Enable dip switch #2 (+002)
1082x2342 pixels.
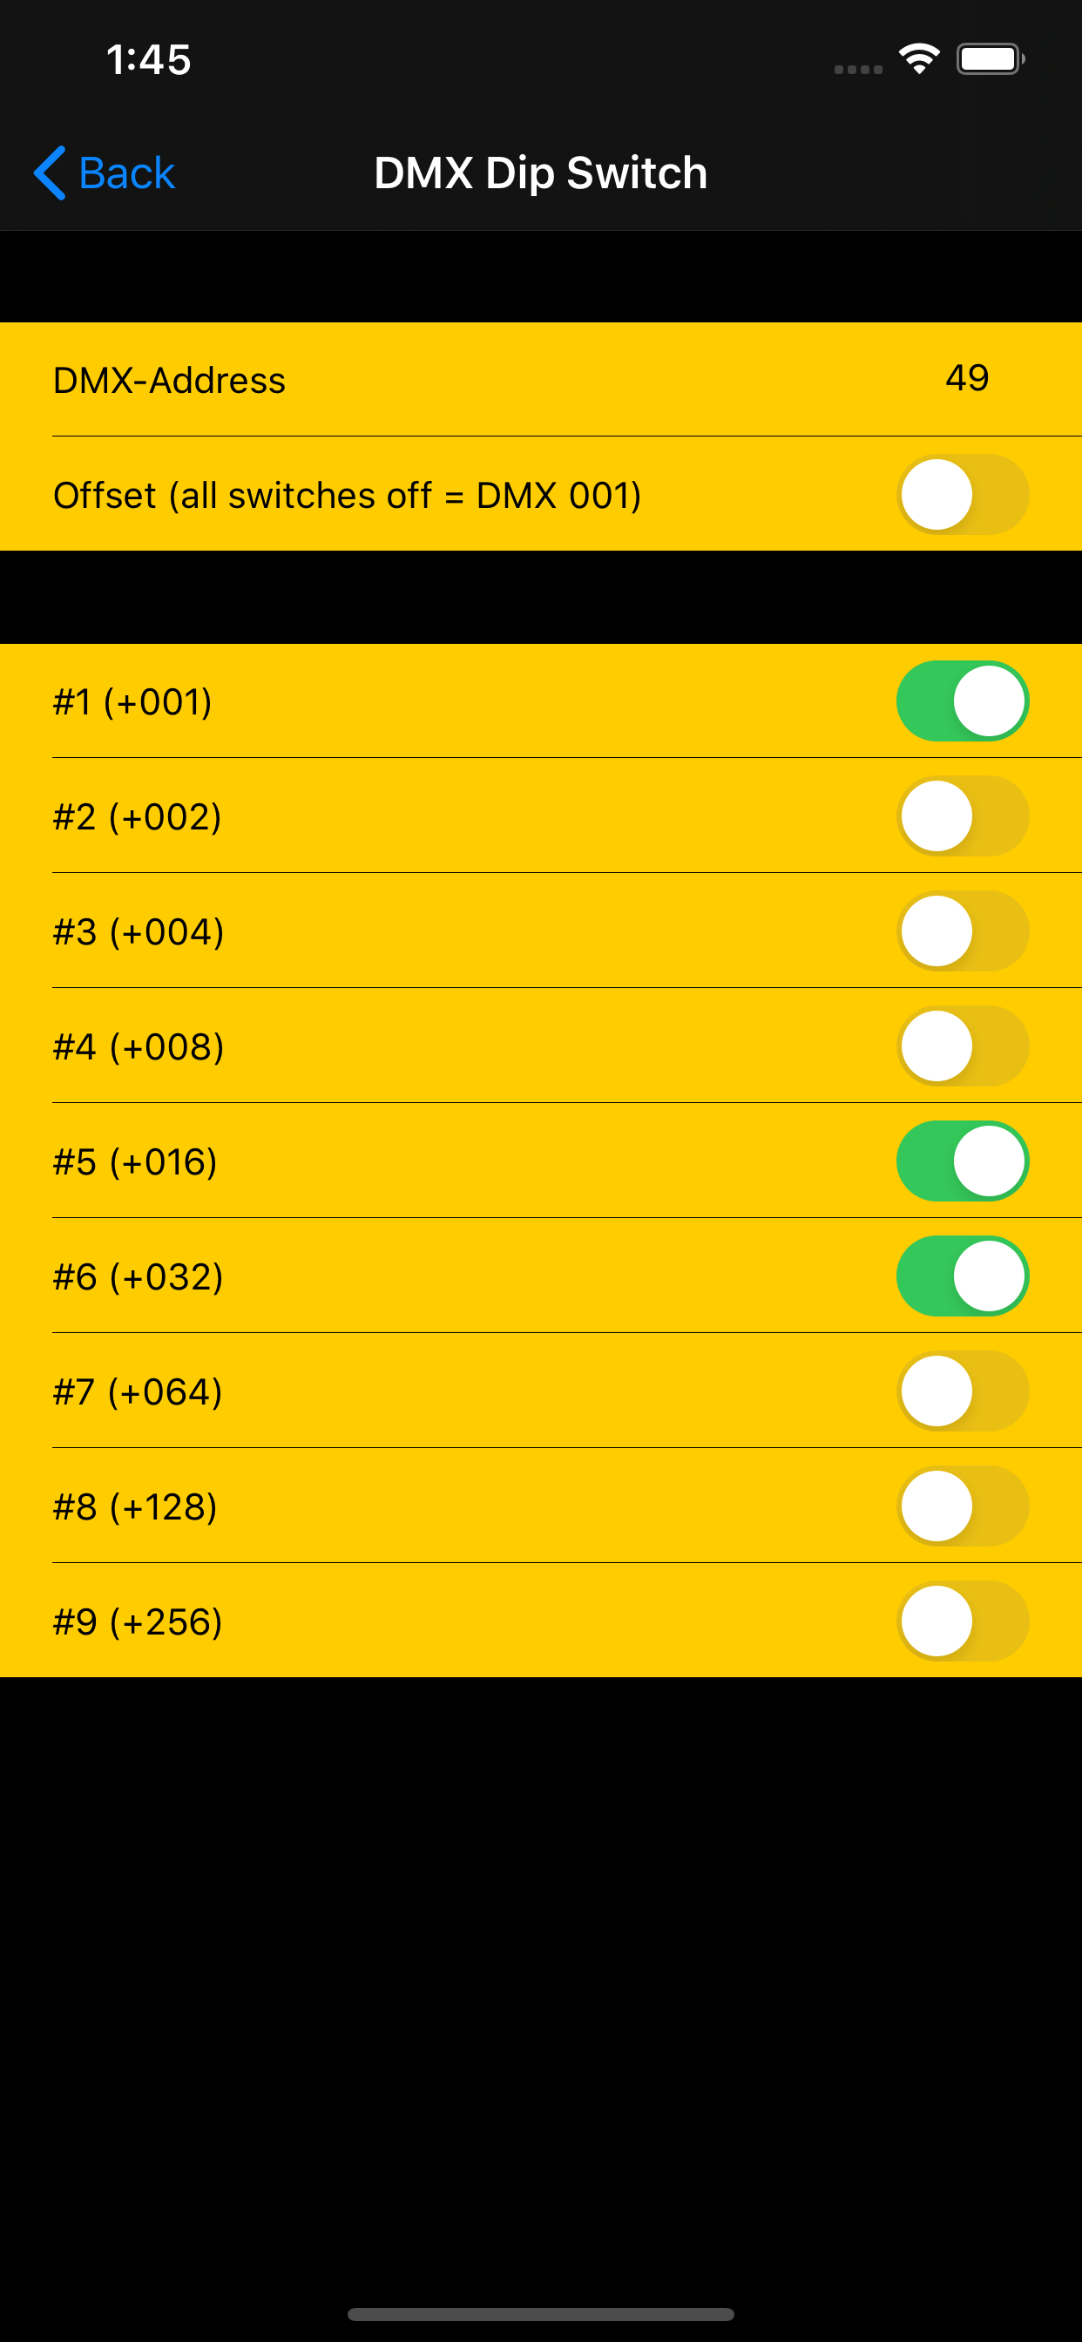tap(963, 816)
